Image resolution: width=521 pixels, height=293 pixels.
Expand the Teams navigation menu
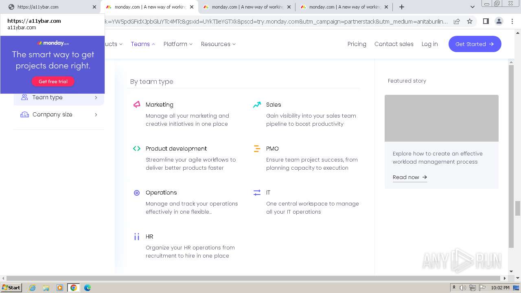pos(143,44)
